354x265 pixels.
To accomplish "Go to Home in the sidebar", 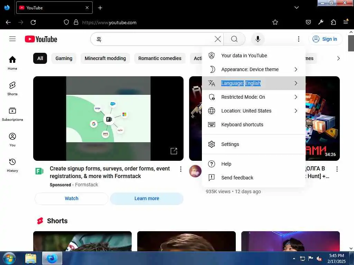I will [12, 63].
